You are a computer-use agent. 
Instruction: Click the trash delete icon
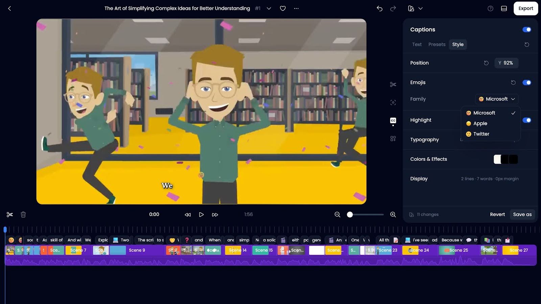[23, 214]
